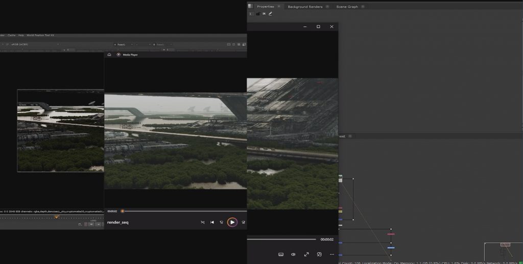This screenshot has width=523, height=264.
Task: Click the pencil edit icon in Properties
Action: coord(270,14)
